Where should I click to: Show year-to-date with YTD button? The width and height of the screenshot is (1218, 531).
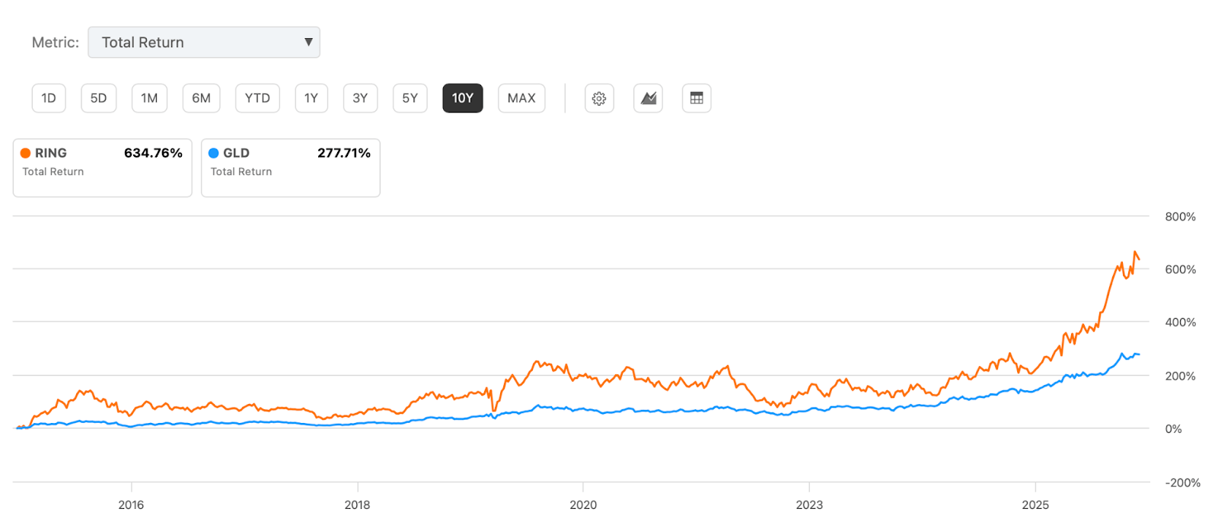click(257, 98)
